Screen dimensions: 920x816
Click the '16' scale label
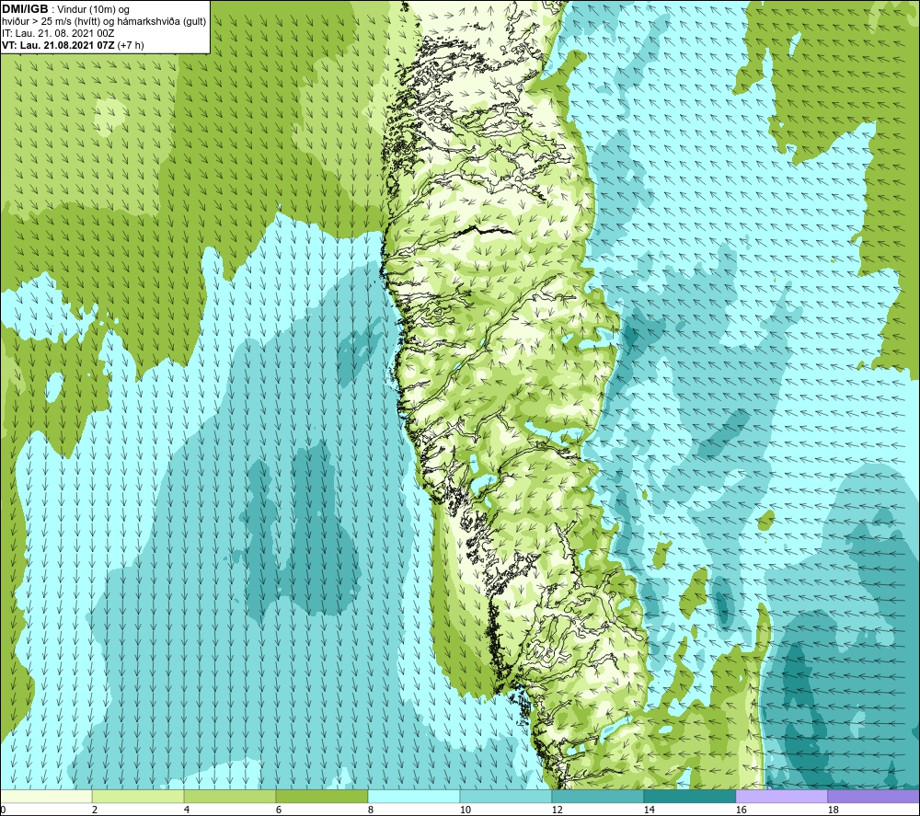tap(741, 810)
